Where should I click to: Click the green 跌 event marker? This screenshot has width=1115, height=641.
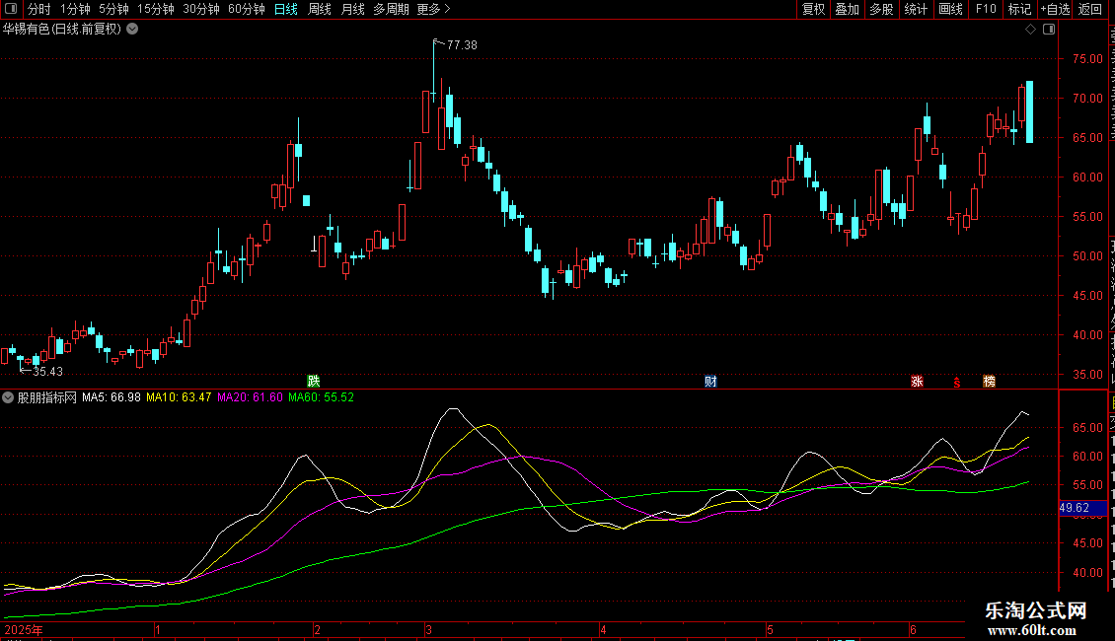[314, 382]
